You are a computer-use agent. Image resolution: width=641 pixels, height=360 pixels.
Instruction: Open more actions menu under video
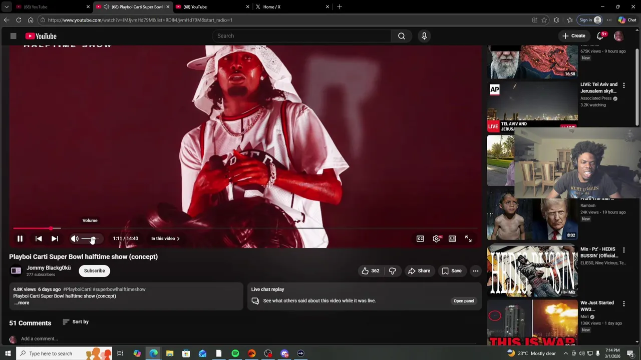pos(476,271)
